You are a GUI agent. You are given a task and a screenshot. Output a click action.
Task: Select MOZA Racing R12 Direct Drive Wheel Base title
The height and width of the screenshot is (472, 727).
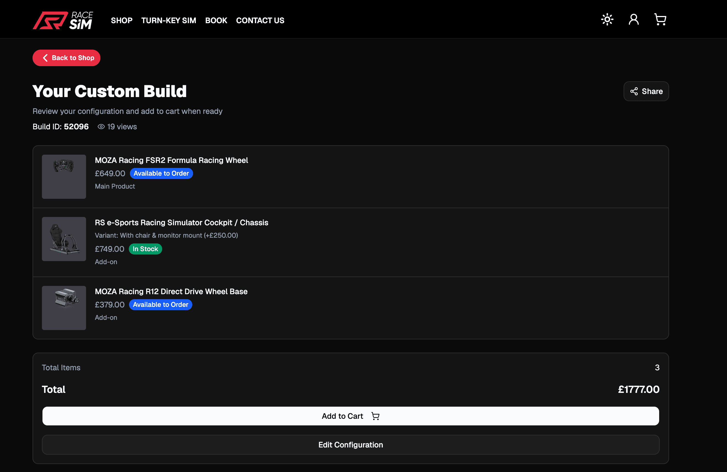171,292
